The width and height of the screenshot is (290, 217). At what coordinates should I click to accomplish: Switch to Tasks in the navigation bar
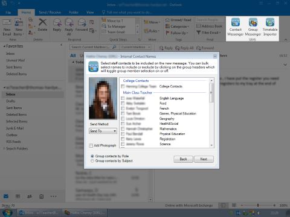(41, 197)
